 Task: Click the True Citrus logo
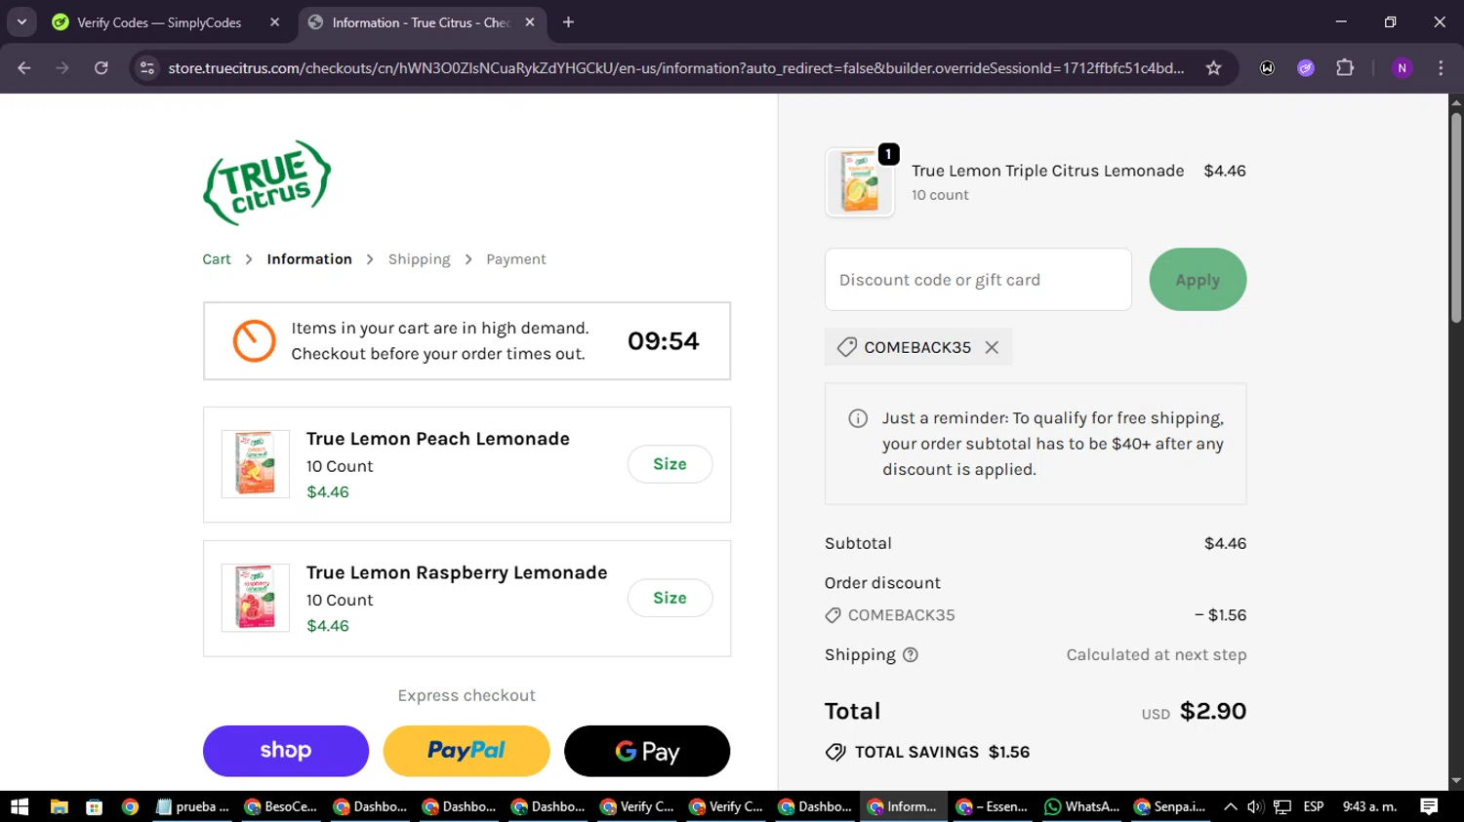[266, 182]
